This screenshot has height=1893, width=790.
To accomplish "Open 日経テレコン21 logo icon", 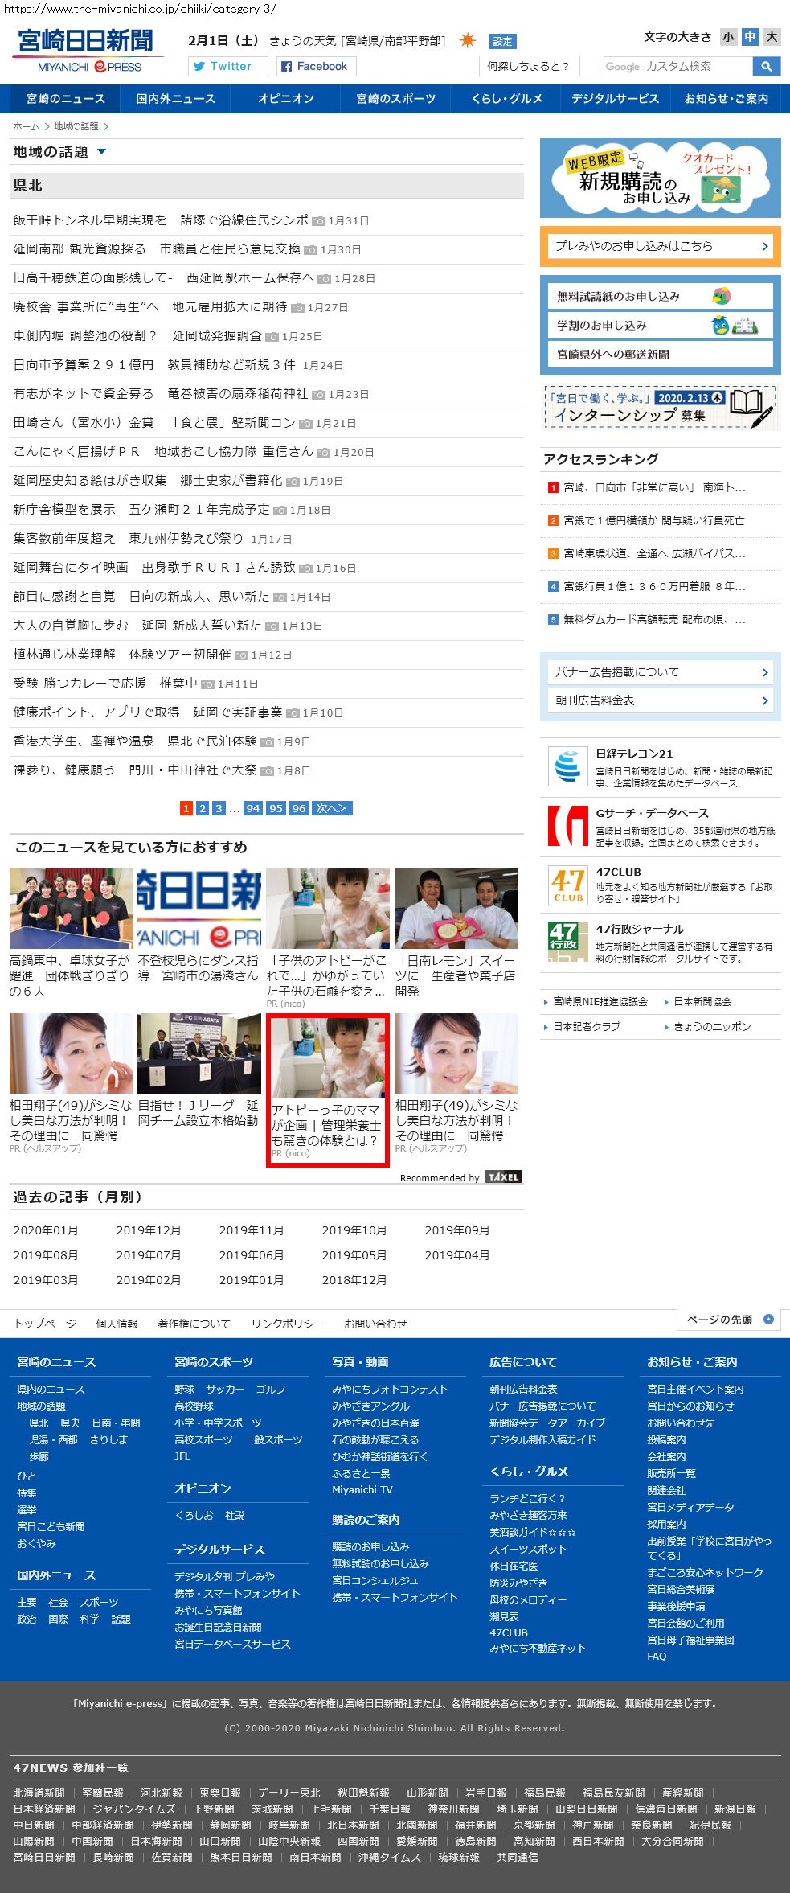I will [x=567, y=766].
